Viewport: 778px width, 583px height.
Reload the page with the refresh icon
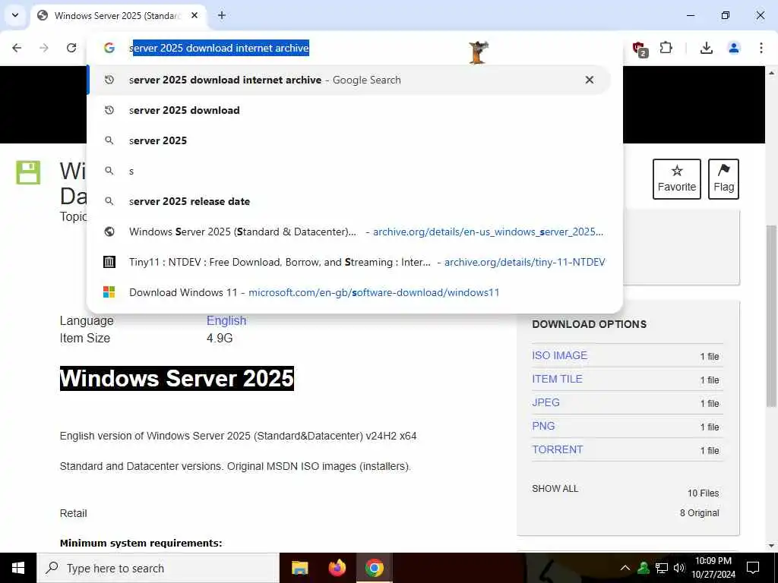tap(71, 48)
